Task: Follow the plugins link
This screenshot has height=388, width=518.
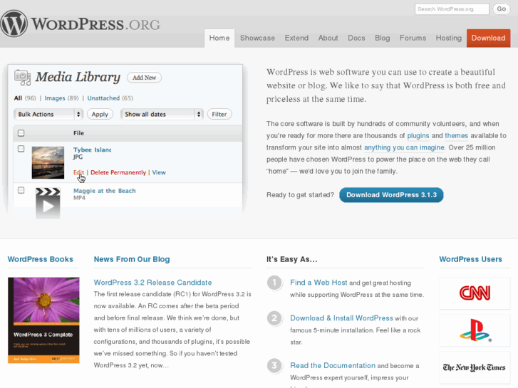Action: [418, 136]
